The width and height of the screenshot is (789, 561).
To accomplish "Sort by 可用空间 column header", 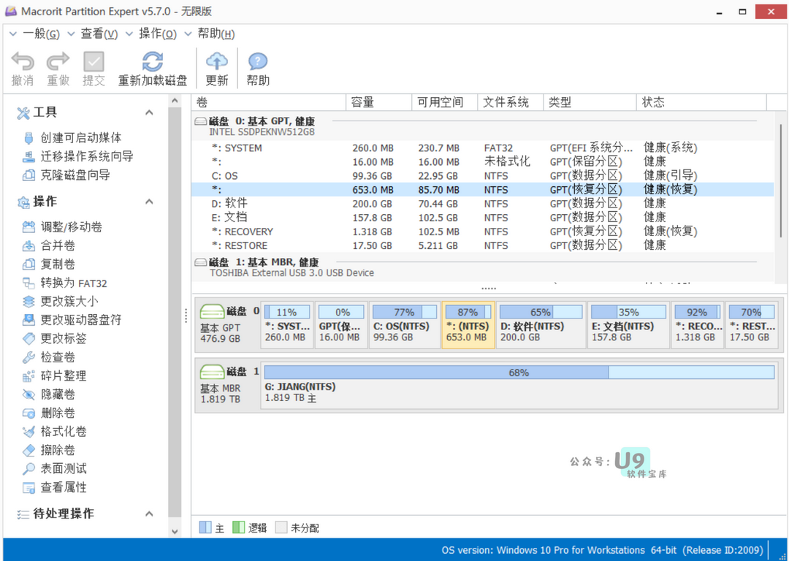I will [445, 103].
